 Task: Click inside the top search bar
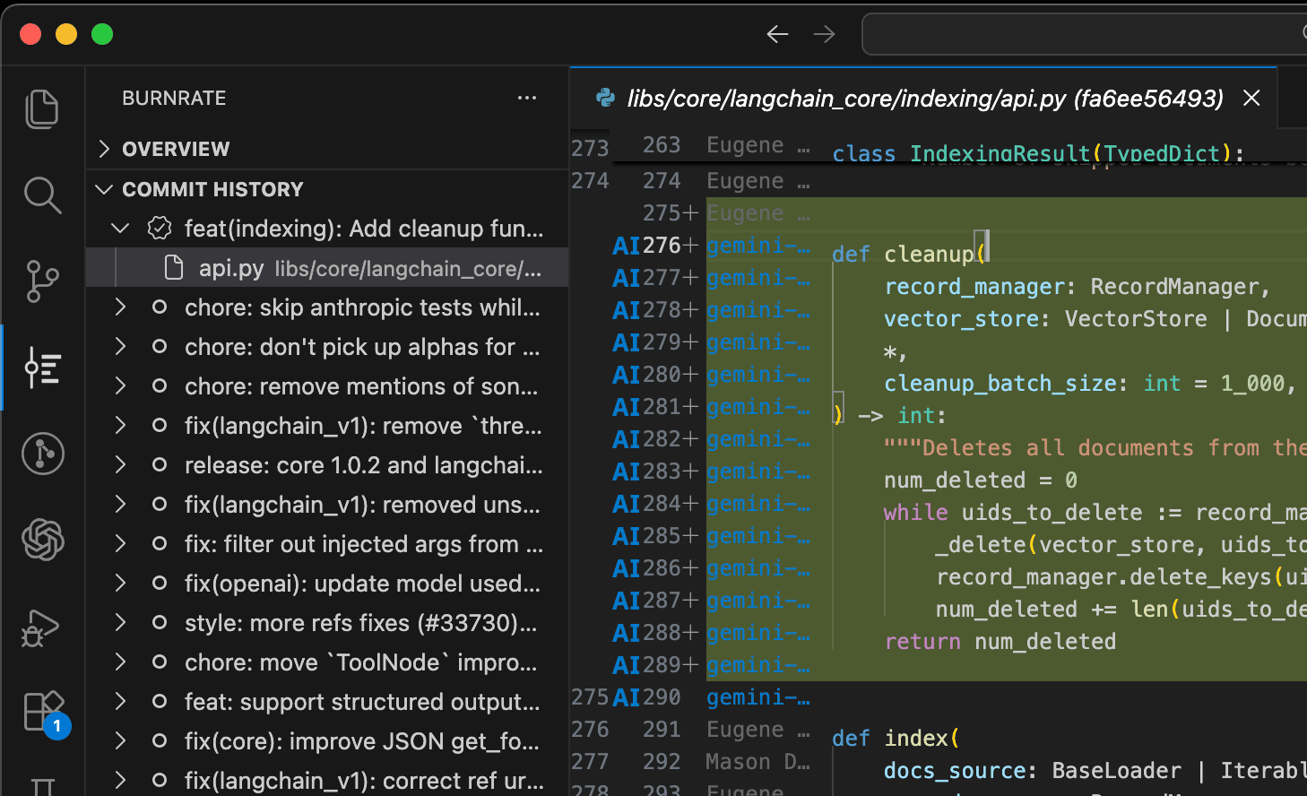1076,33
